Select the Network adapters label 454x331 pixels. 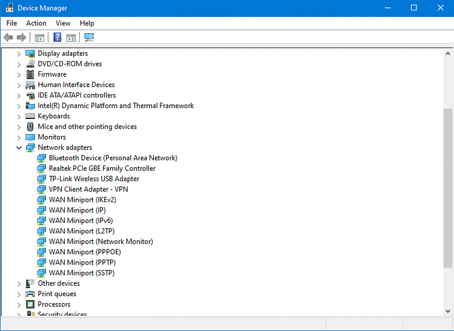[x=65, y=147]
